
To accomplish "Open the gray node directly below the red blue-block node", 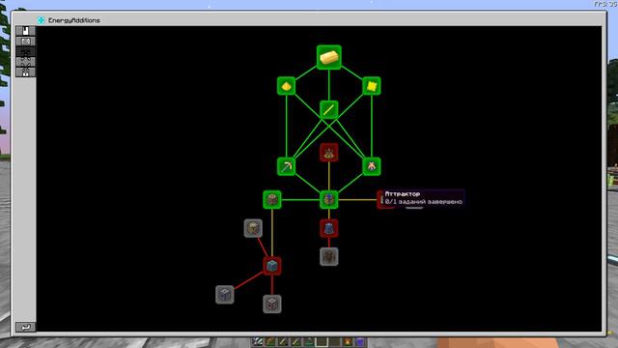I will [272, 304].
